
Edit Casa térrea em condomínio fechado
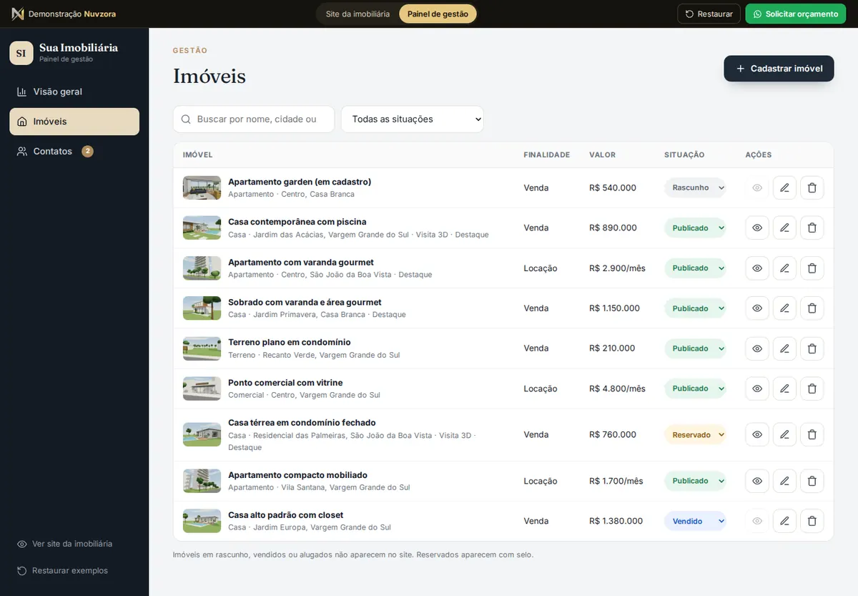(784, 434)
